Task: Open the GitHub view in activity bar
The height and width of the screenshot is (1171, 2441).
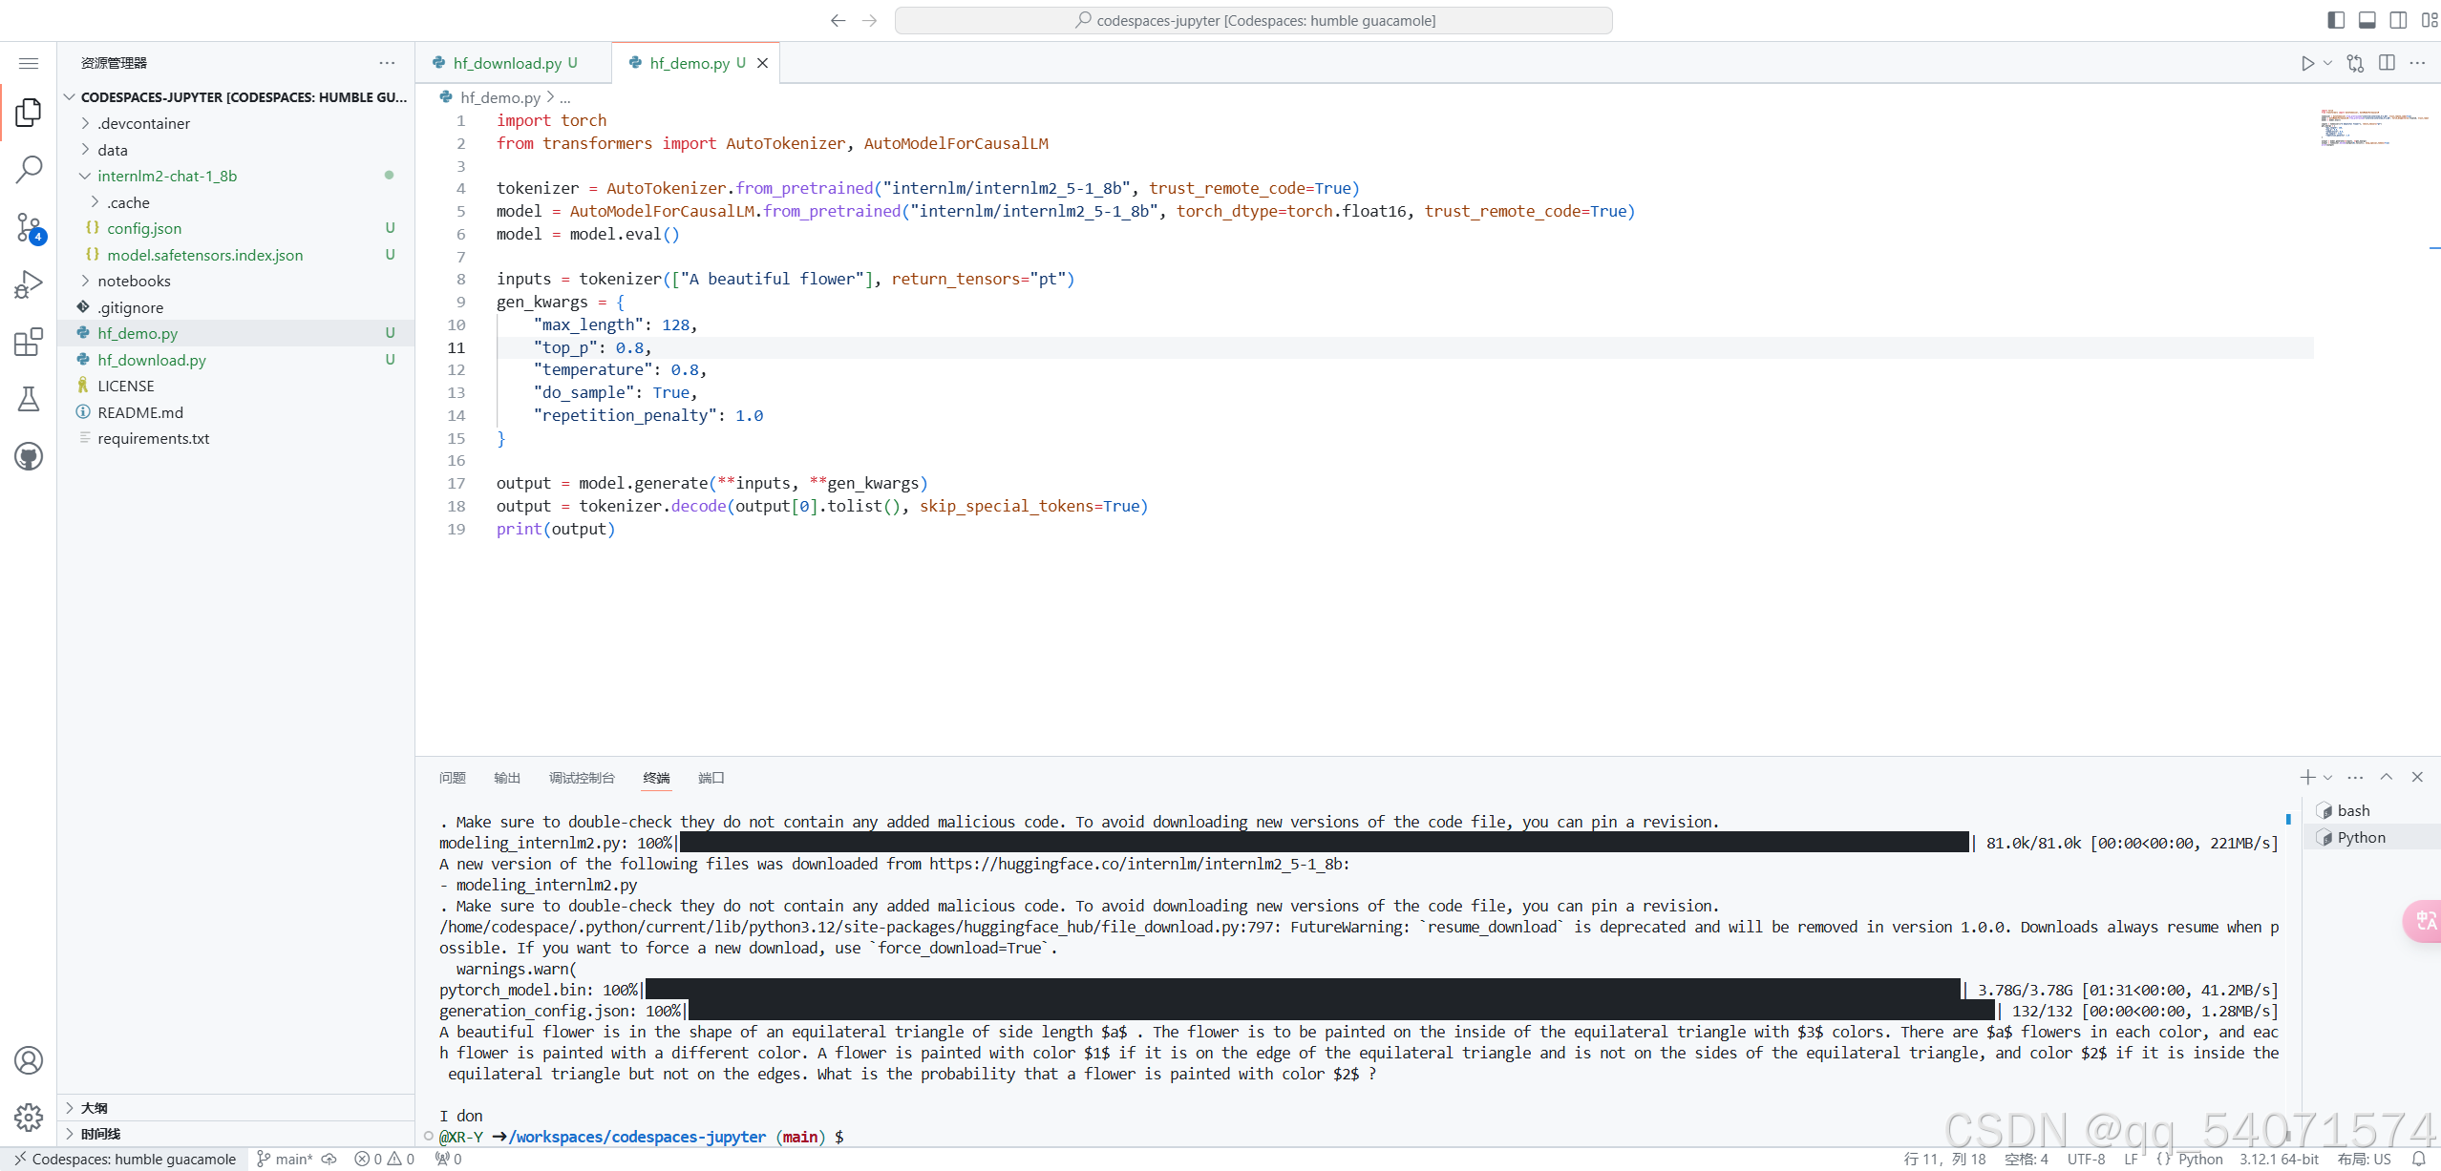Action: pyautogui.click(x=29, y=456)
